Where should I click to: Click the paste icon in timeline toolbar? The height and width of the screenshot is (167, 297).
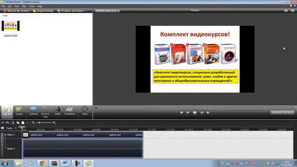pyautogui.click(x=23, y=122)
